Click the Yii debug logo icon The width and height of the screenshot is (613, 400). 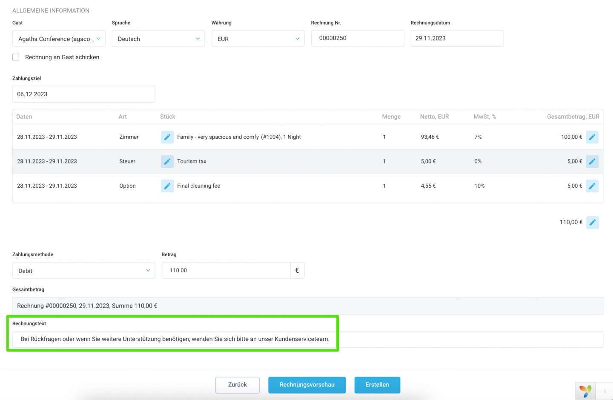coord(585,391)
